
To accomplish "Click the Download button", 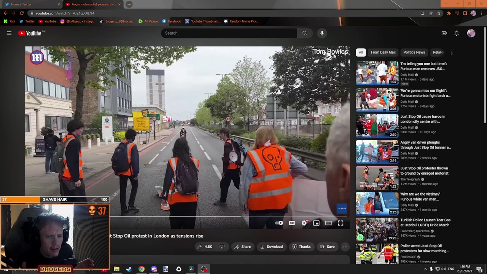I will (x=271, y=247).
